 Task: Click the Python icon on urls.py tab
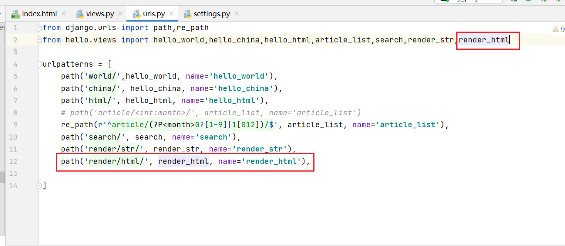coord(137,14)
